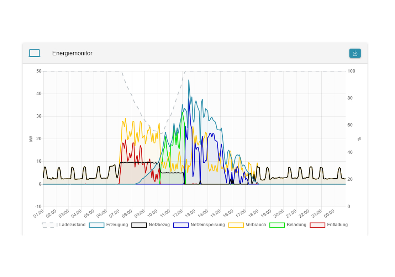Click the Energiemonitor panel title
This screenshot has height=277, width=395.
click(x=72, y=53)
